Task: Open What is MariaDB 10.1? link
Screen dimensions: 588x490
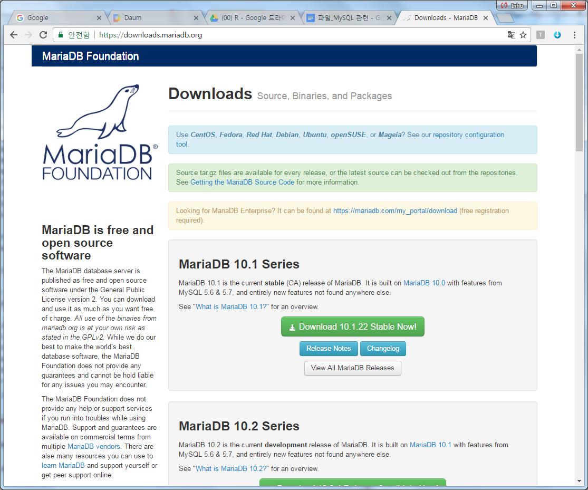Action: coord(231,306)
